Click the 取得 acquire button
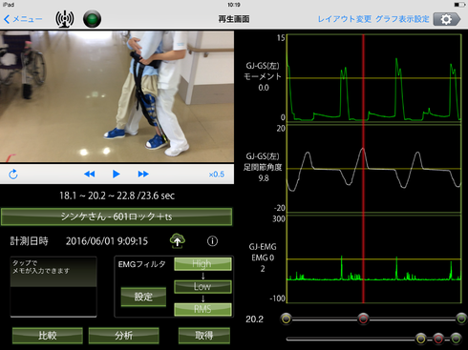468x350 pixels. (x=204, y=336)
